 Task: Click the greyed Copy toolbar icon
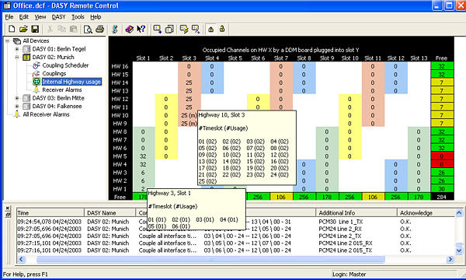tap(62, 29)
